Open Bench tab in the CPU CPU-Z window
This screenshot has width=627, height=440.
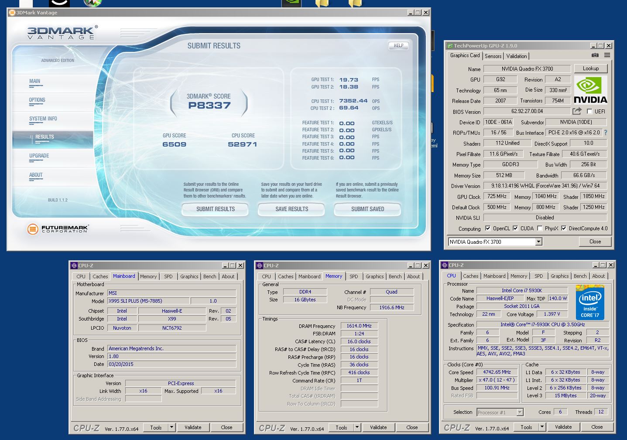click(x=580, y=276)
